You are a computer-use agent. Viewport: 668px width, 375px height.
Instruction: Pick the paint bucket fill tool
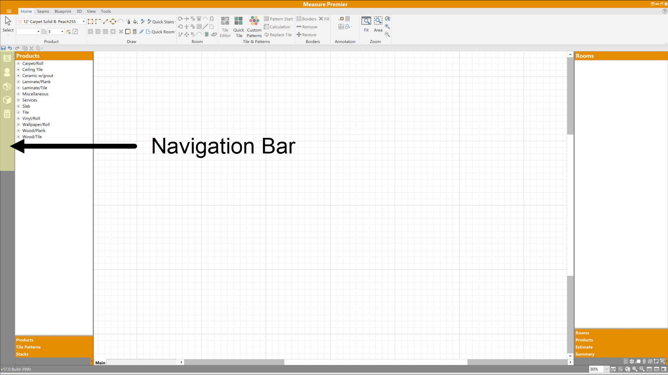point(135,22)
